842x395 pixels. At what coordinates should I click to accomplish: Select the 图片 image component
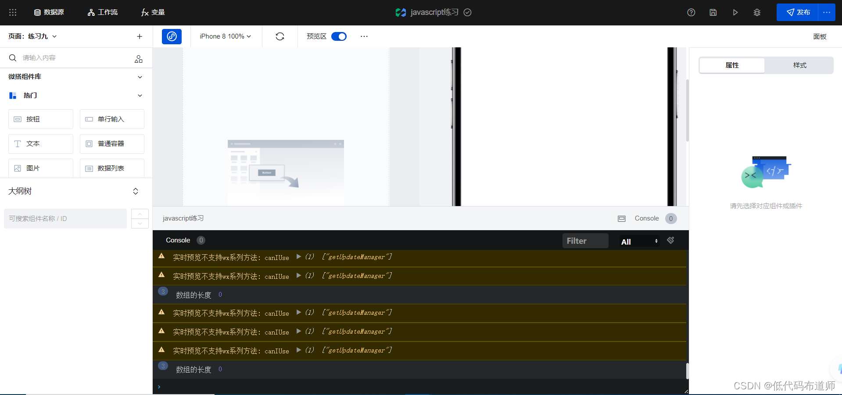pos(41,168)
